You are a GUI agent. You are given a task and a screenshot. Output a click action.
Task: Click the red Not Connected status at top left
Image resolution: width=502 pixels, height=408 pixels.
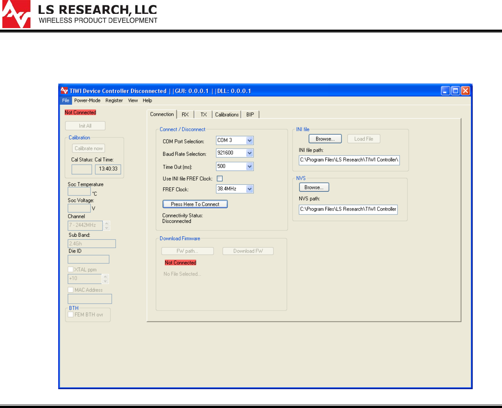point(80,112)
